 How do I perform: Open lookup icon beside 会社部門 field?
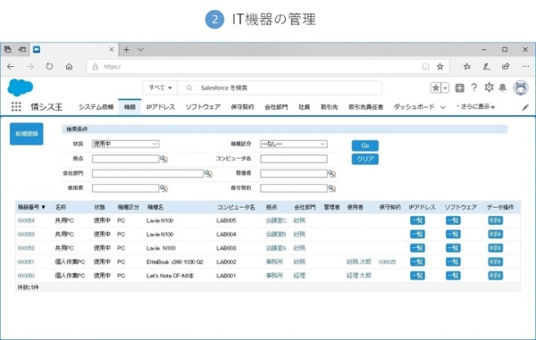pos(208,173)
